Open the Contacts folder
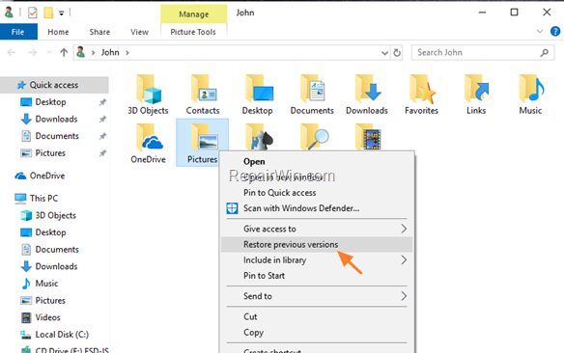The width and height of the screenshot is (564, 353). 203,95
